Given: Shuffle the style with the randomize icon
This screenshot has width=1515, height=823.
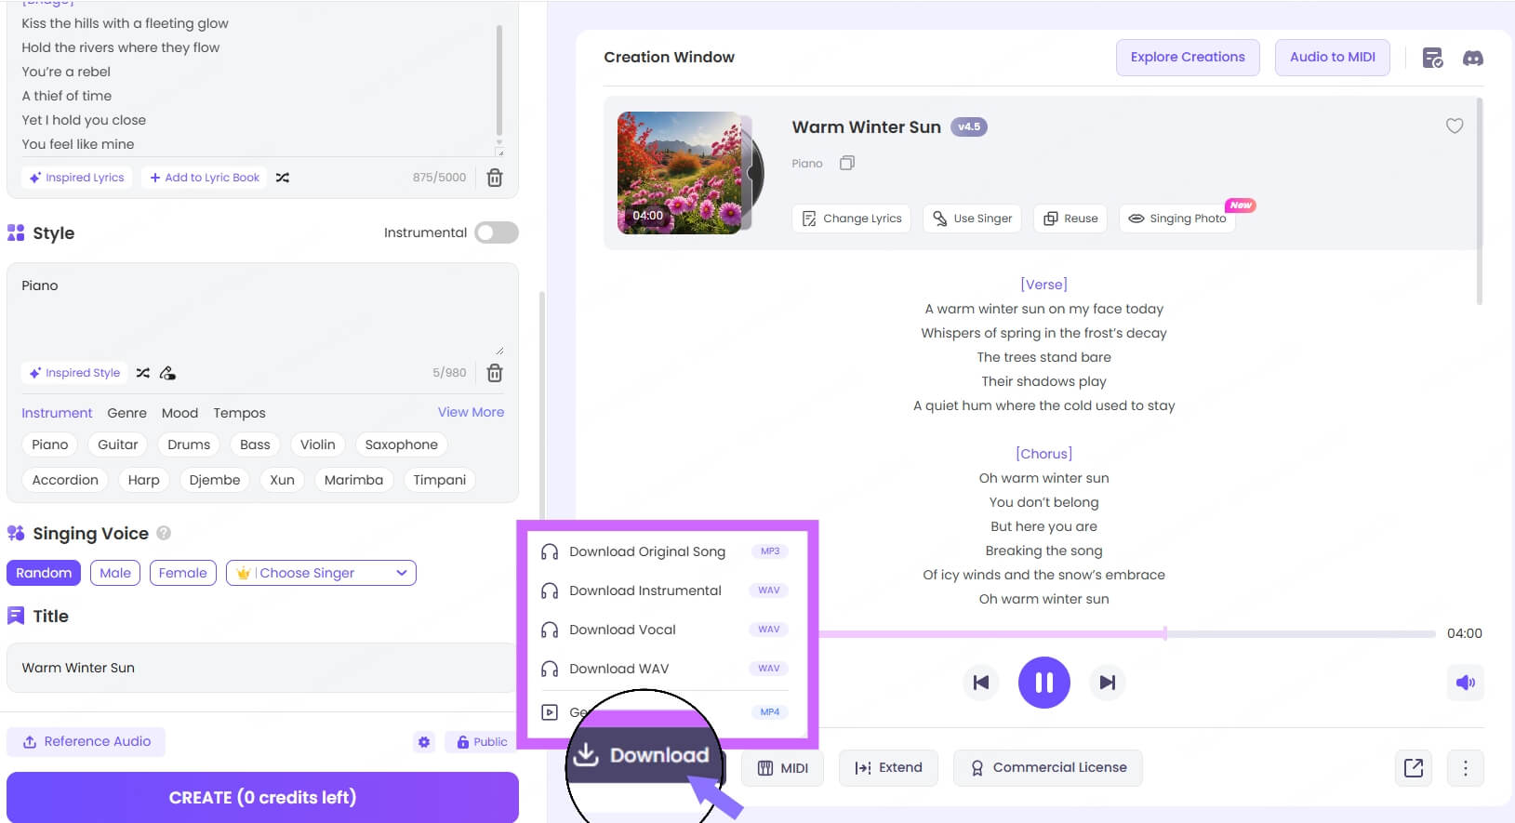Looking at the screenshot, I should pyautogui.click(x=142, y=373).
